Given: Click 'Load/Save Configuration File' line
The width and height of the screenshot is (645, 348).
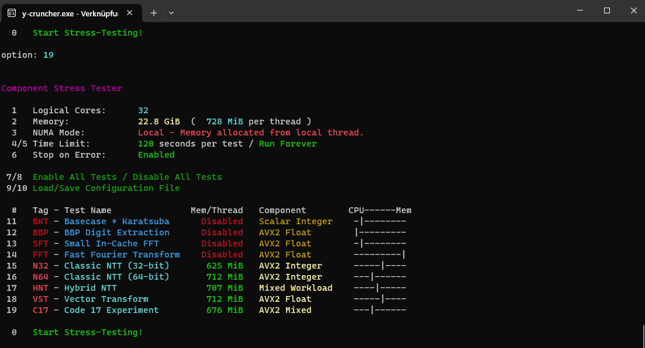Looking at the screenshot, I should click(x=106, y=188).
